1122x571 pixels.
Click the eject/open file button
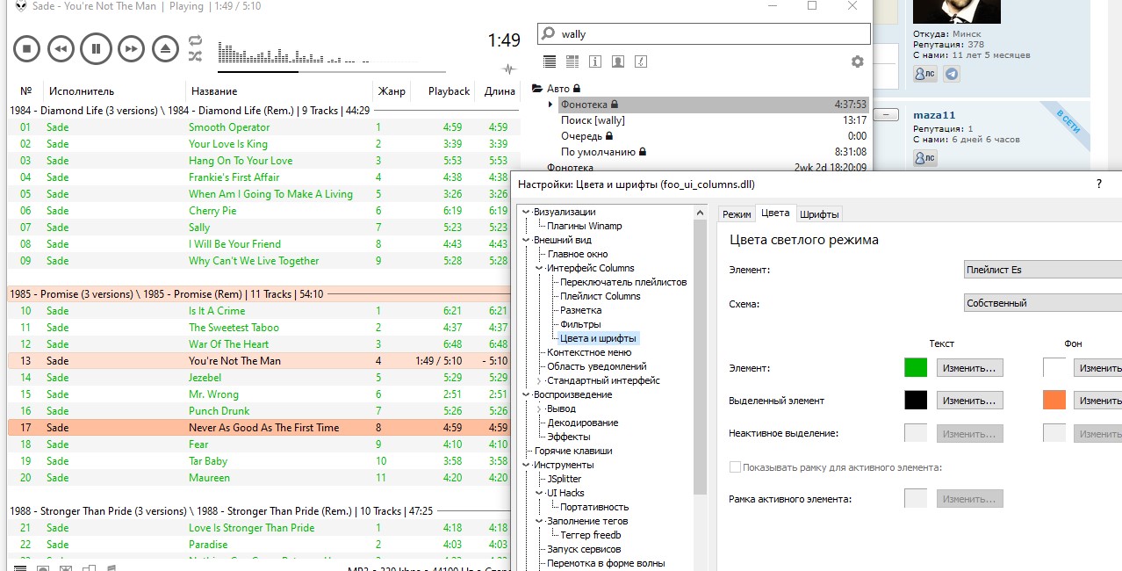tap(165, 48)
